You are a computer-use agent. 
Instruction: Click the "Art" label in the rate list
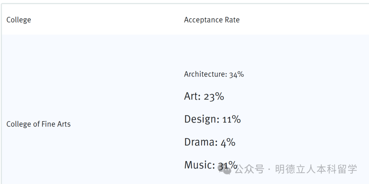[192, 96]
